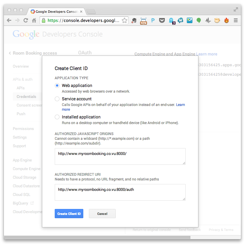246x244 pixels.
Task: Go to browser home page
Action: click(34, 20)
